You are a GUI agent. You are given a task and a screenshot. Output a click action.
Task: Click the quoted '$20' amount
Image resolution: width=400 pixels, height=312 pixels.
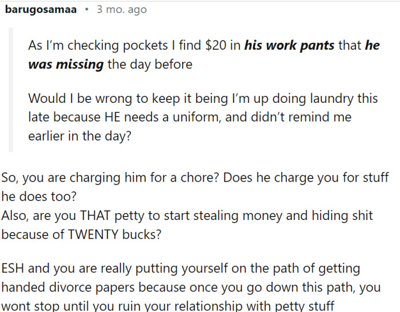pos(215,45)
